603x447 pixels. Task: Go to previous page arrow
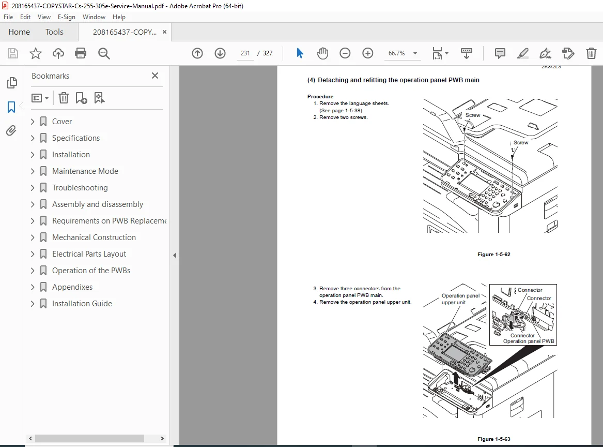[x=197, y=53]
